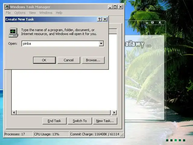Image resolution: width=193 pixels, height=145 pixels.
Task: Close the transparent background window
Action: pyautogui.click(x=160, y=23)
